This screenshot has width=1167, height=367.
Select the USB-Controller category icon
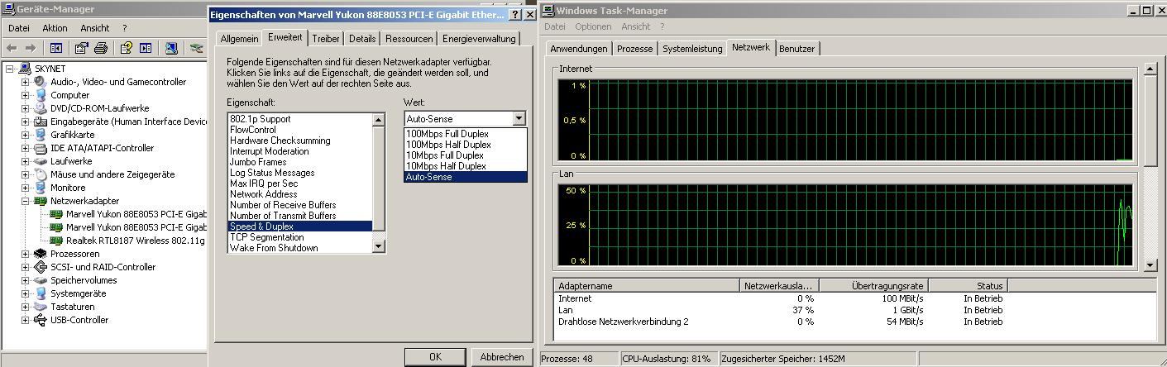click(41, 320)
